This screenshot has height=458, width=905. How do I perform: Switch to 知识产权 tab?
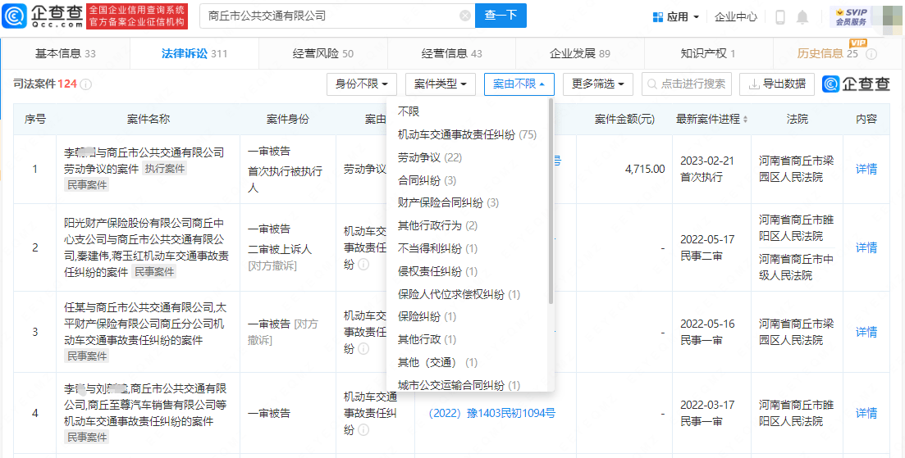[x=708, y=53]
